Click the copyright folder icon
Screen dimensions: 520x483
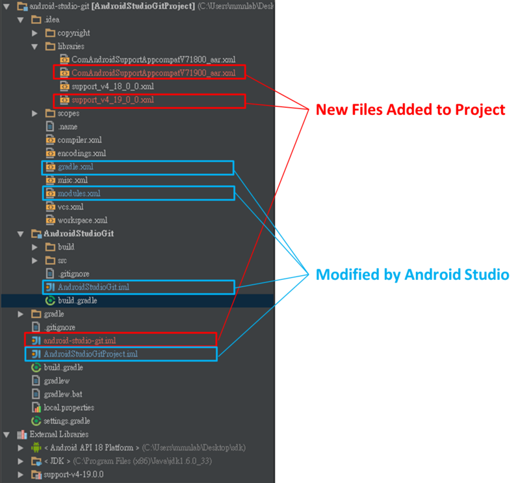[50, 33]
